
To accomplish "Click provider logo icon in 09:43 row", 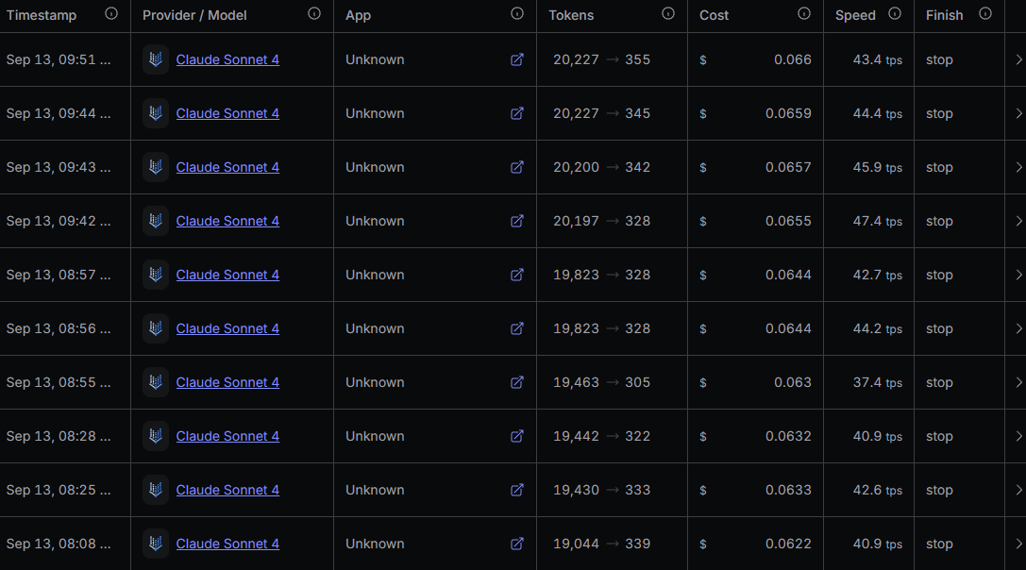I will (156, 167).
